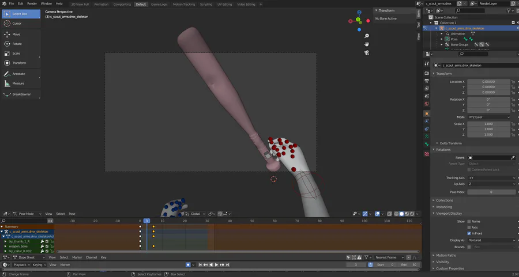Click the jump to end playback icon
The height and width of the screenshot is (277, 519).
tap(228, 265)
